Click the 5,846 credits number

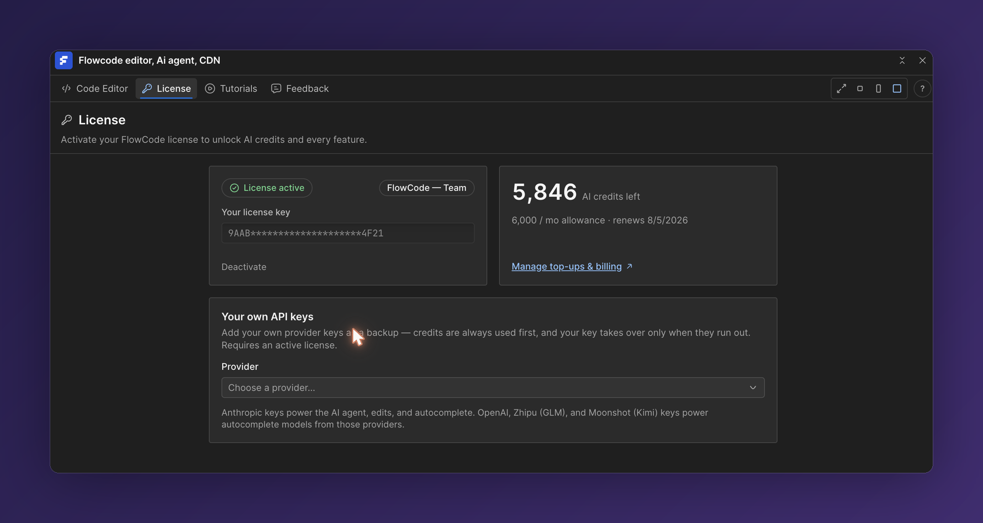pyautogui.click(x=545, y=192)
